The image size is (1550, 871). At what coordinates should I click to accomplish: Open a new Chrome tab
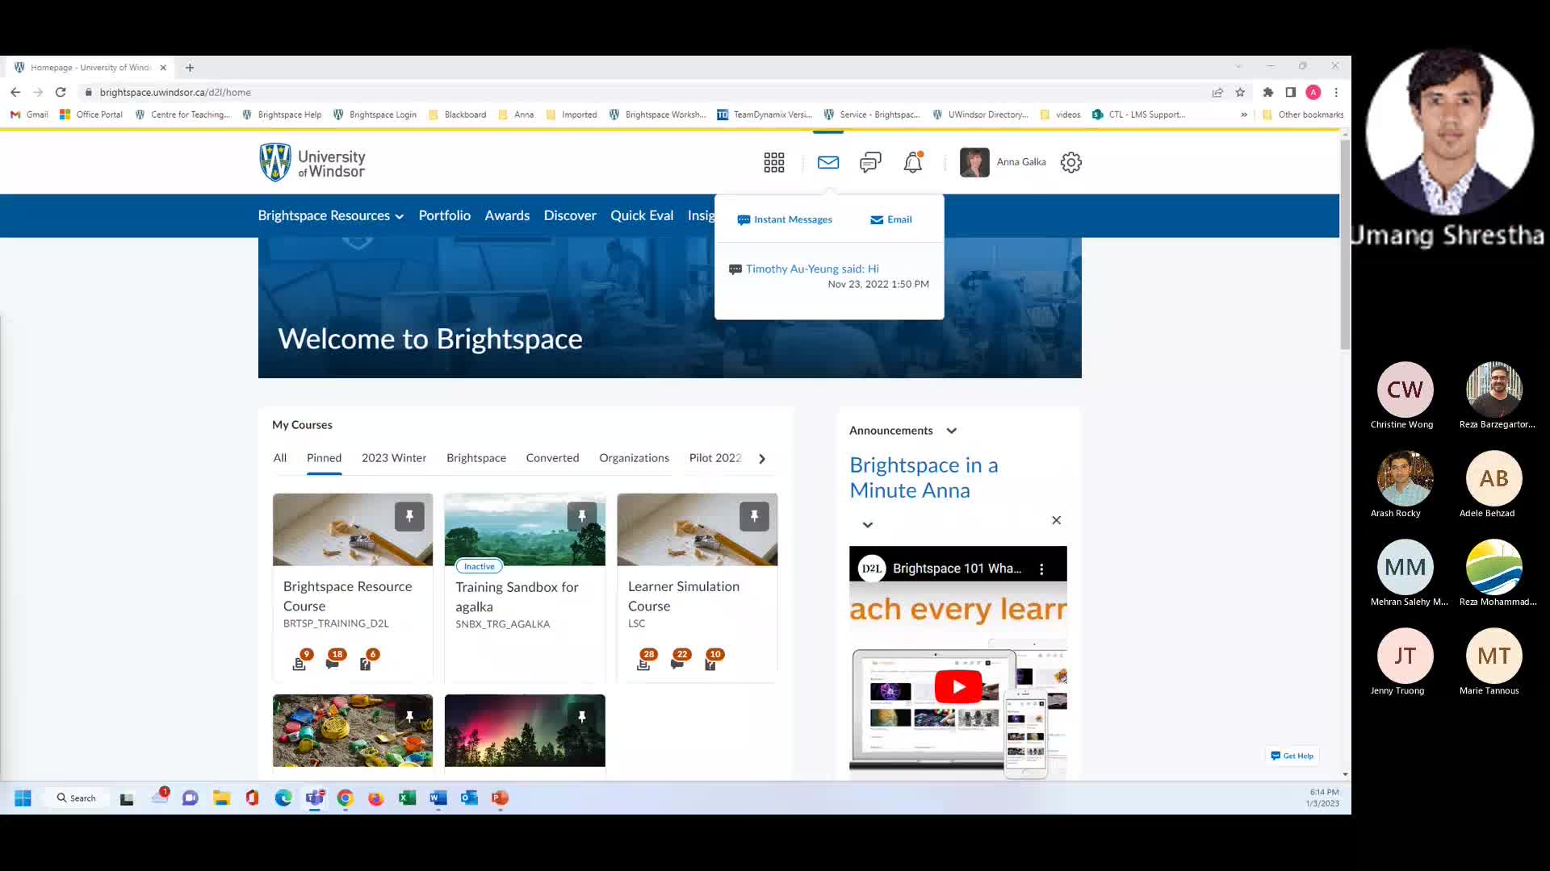click(190, 68)
